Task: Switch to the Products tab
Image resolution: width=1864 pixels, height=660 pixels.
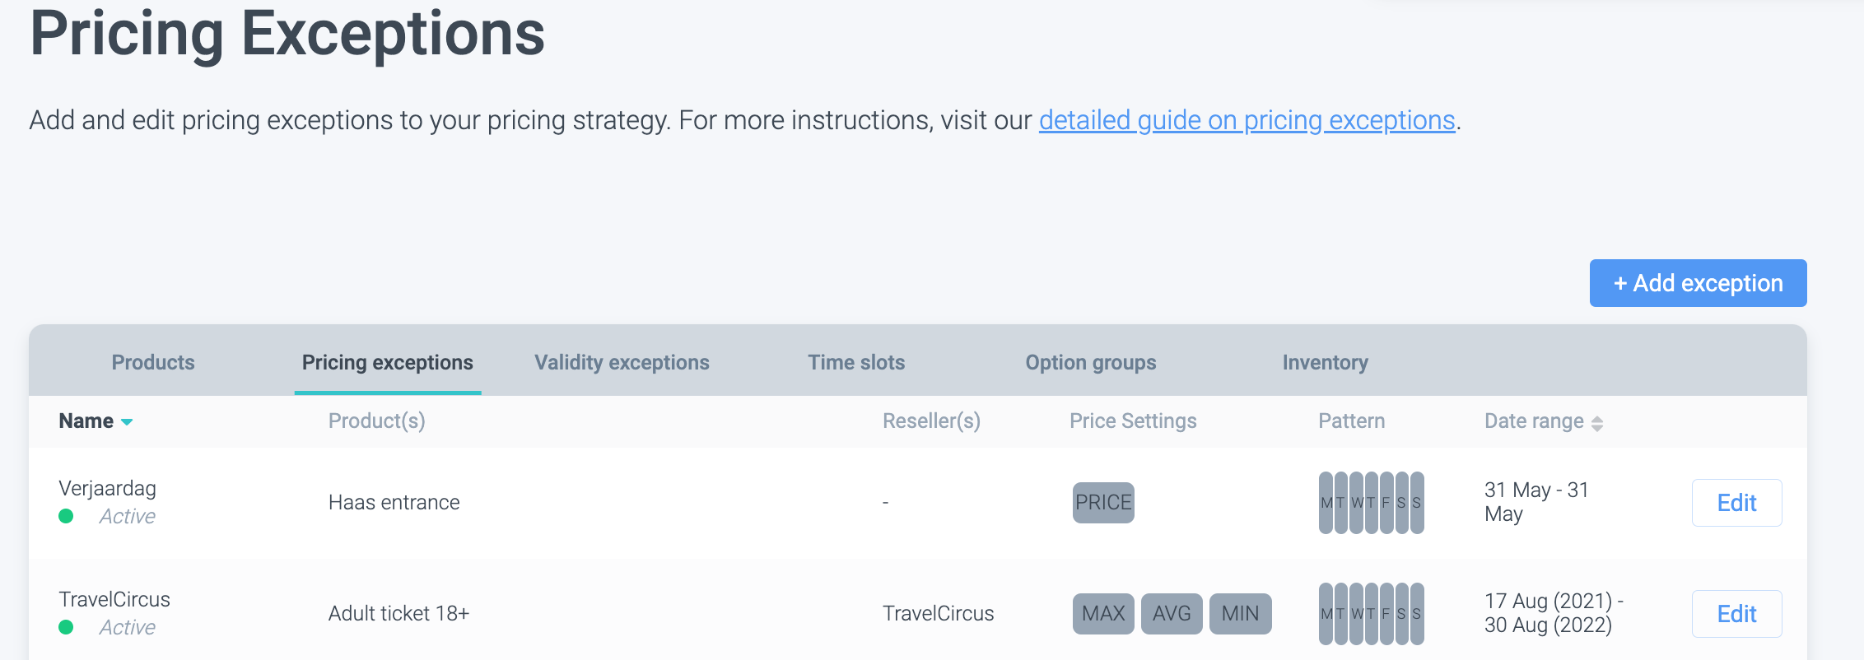Action: 153,362
